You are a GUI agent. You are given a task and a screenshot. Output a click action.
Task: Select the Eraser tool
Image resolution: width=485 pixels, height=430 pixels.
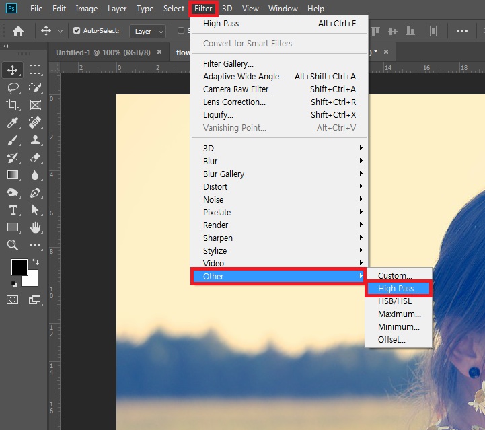tap(35, 157)
